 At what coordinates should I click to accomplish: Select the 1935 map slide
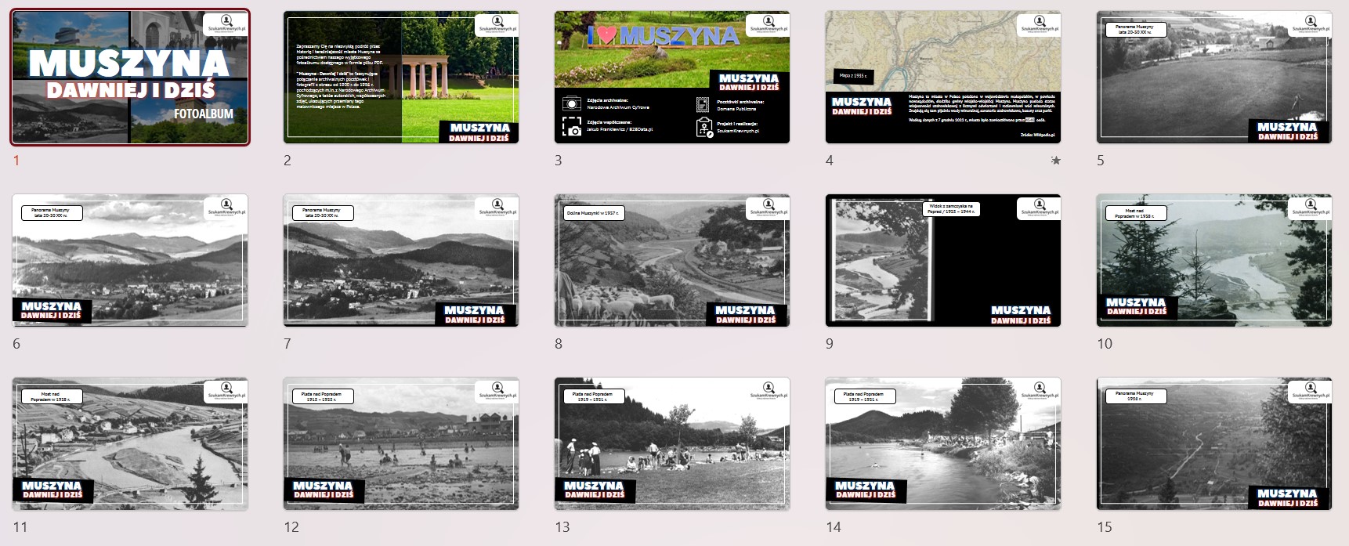(942, 78)
